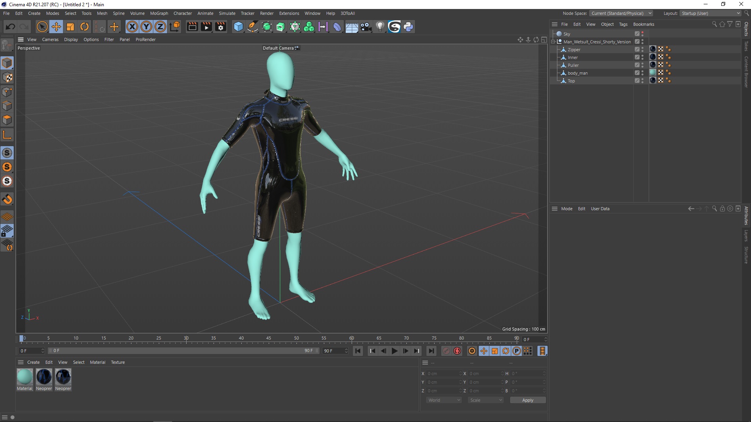This screenshot has height=422, width=751.
Task: Open viewport Cameras menu
Action: (50, 39)
